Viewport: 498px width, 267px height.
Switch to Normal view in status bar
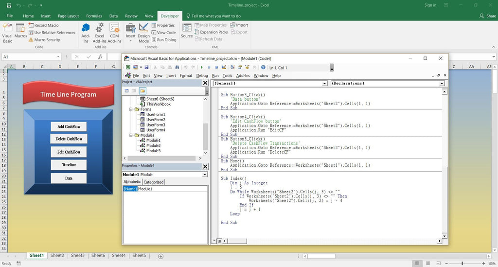pyautogui.click(x=417, y=264)
